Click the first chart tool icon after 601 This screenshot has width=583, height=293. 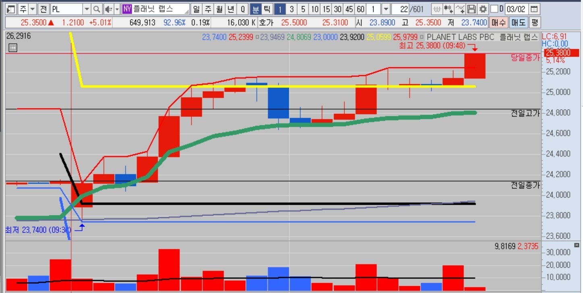pos(436,9)
